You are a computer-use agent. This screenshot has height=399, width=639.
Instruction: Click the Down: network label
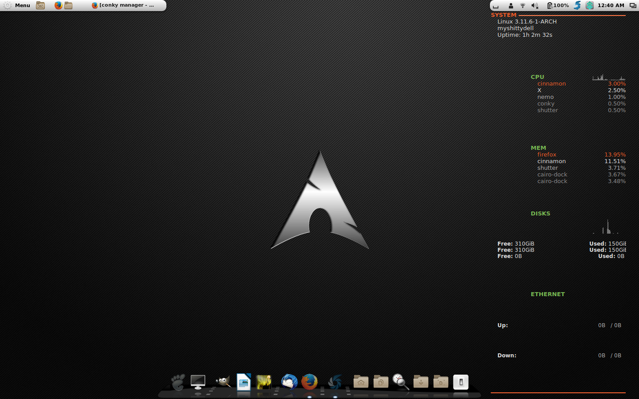[x=507, y=355]
